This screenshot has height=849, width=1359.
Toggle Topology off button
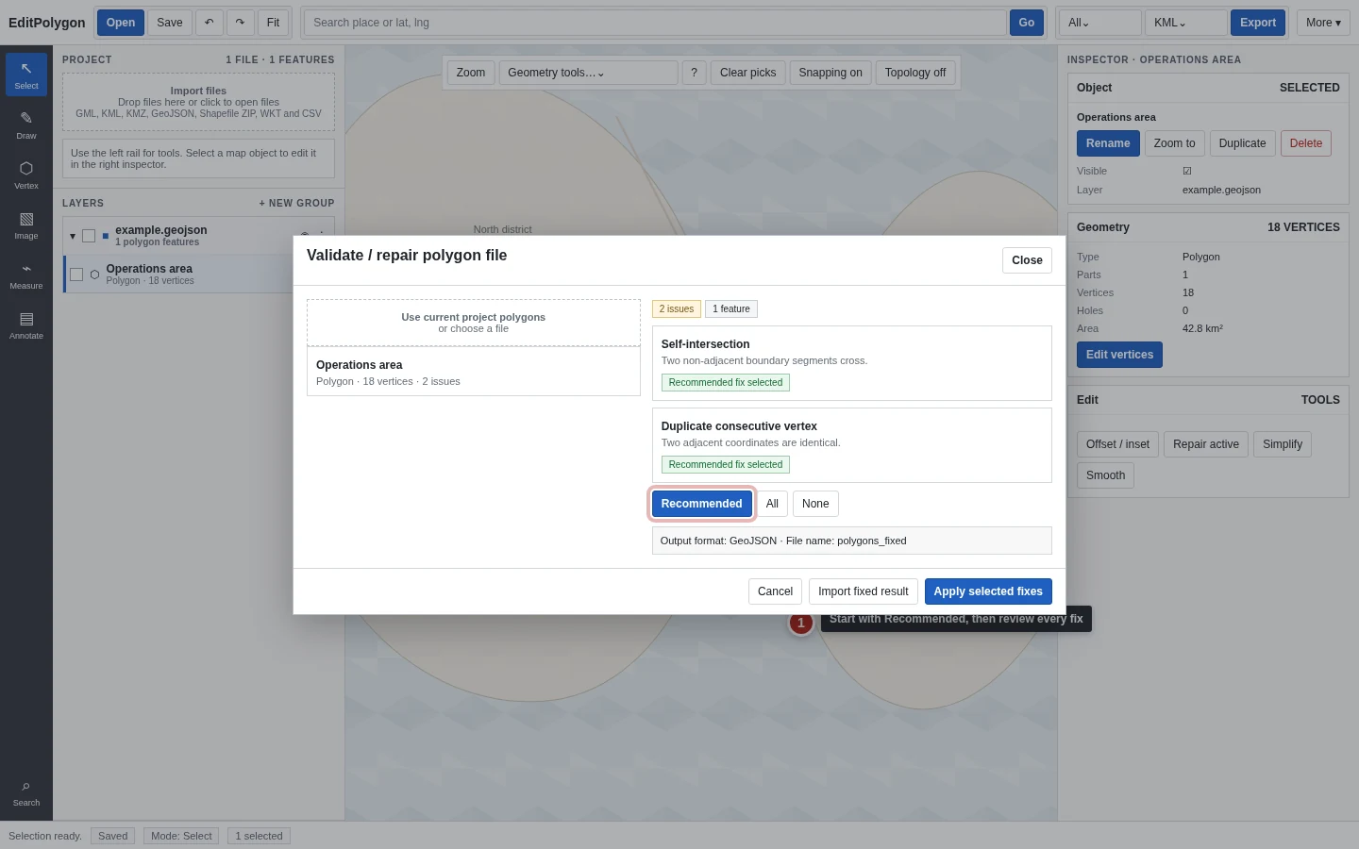(915, 73)
